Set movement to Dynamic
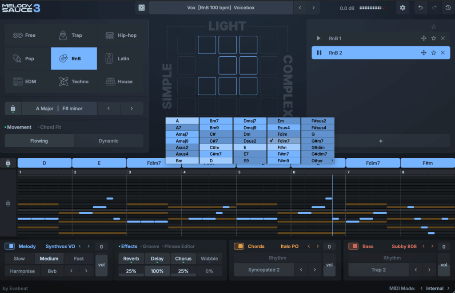Image resolution: width=455 pixels, height=293 pixels. [108, 141]
